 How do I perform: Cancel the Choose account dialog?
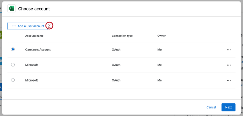pos(211,107)
